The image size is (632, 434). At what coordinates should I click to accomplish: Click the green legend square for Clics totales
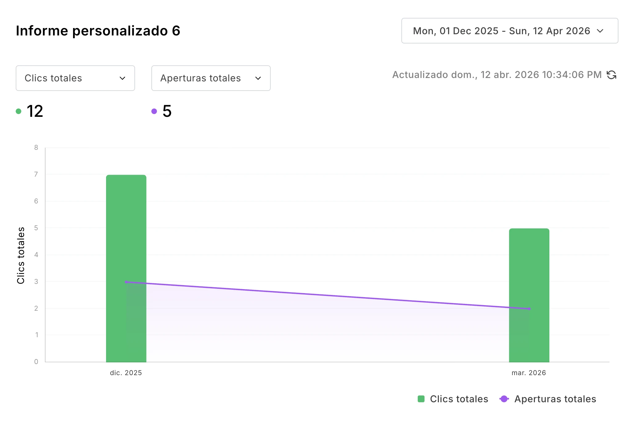(421, 399)
